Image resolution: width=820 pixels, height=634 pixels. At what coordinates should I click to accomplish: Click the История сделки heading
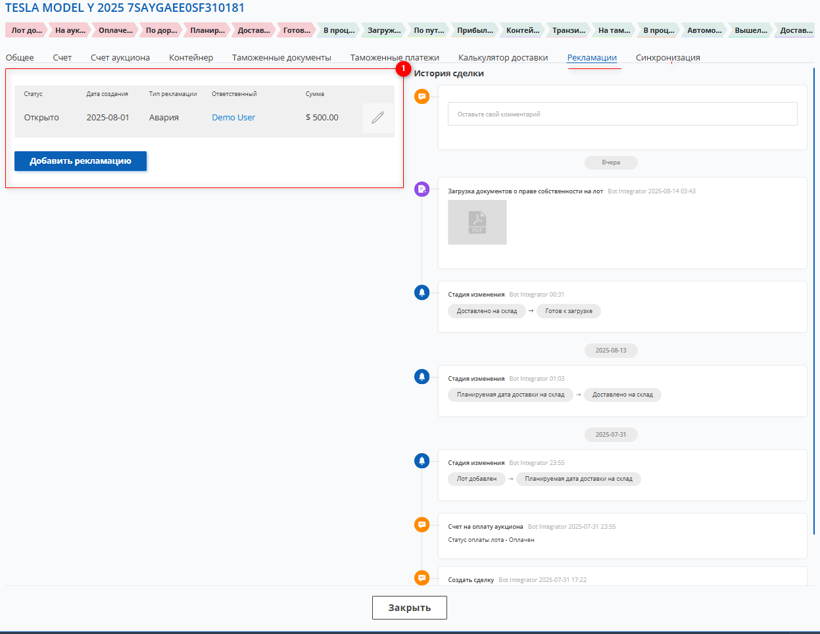[x=449, y=74]
